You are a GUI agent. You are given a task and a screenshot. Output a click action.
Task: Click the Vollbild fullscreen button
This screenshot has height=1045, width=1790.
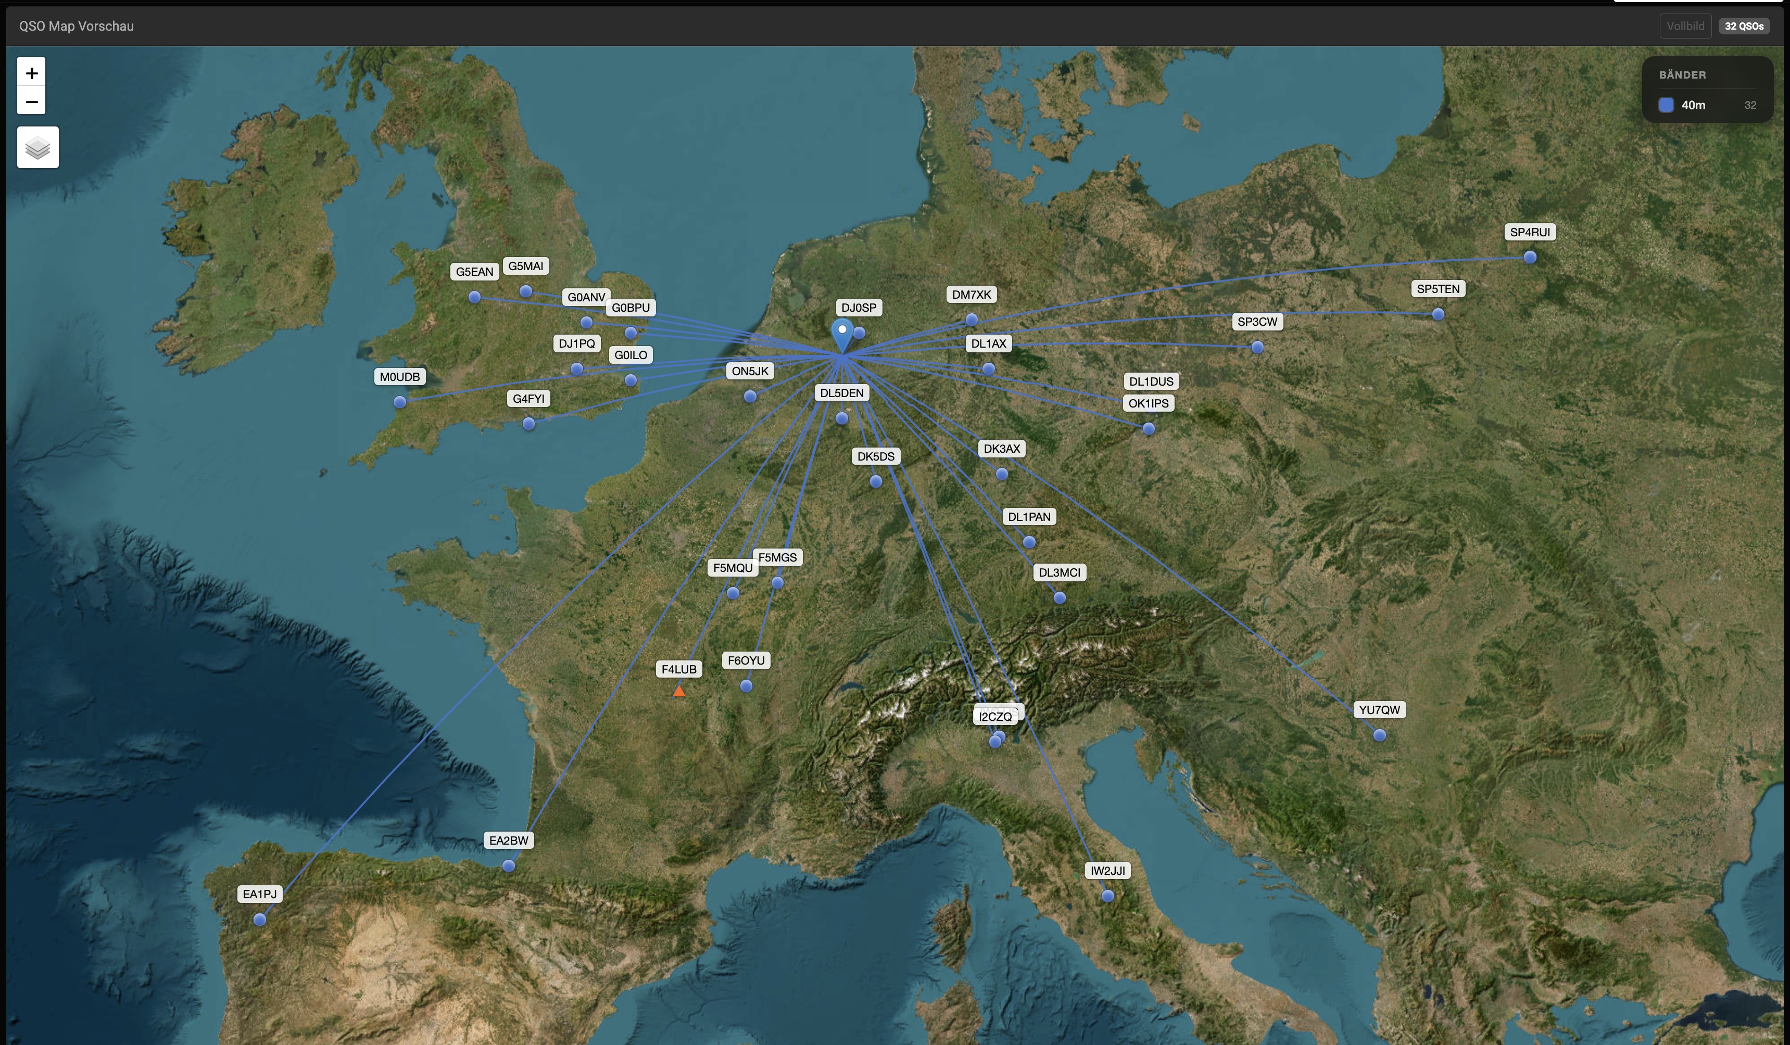click(x=1685, y=26)
